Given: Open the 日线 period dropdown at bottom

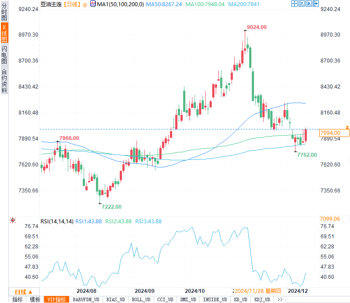Looking at the screenshot, I should pos(24,292).
